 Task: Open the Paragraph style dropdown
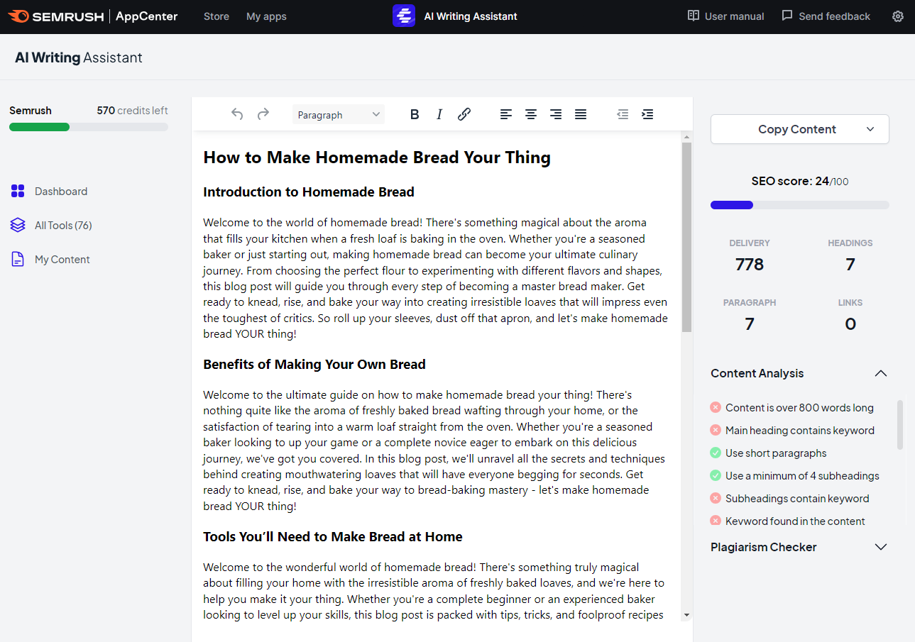339,115
